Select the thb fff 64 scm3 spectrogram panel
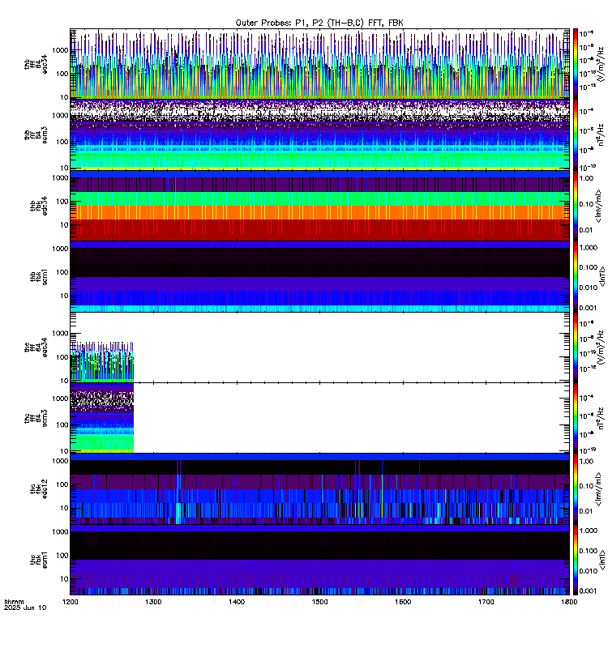The image size is (608, 648). click(319, 134)
